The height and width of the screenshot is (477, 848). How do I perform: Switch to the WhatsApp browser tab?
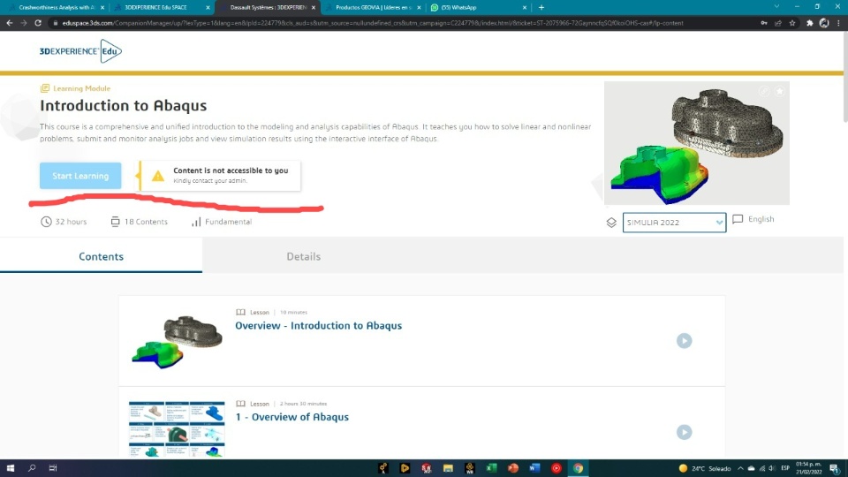click(x=478, y=8)
